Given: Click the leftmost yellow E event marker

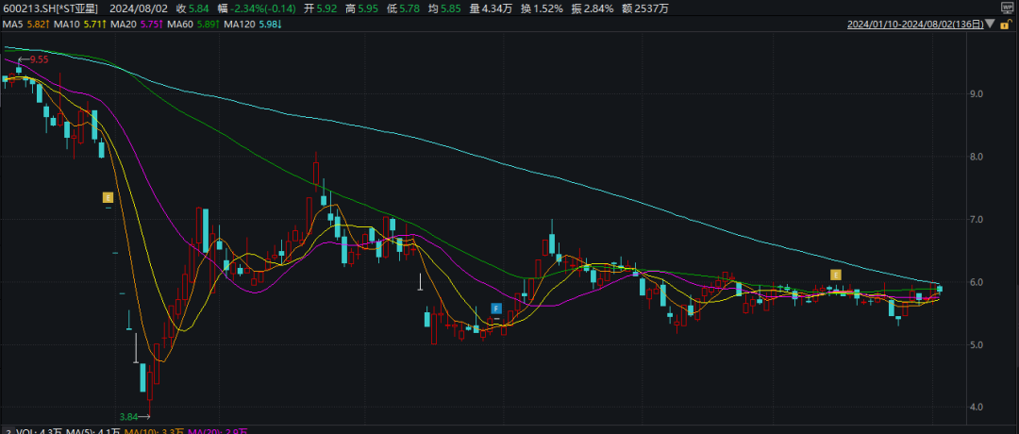Looking at the screenshot, I should coord(109,197).
